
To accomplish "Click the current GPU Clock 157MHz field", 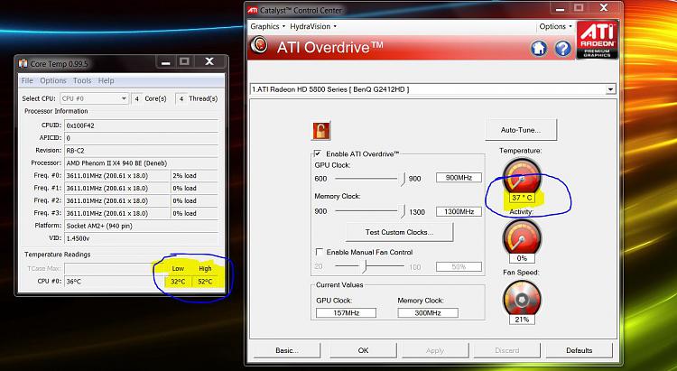I will [346, 312].
